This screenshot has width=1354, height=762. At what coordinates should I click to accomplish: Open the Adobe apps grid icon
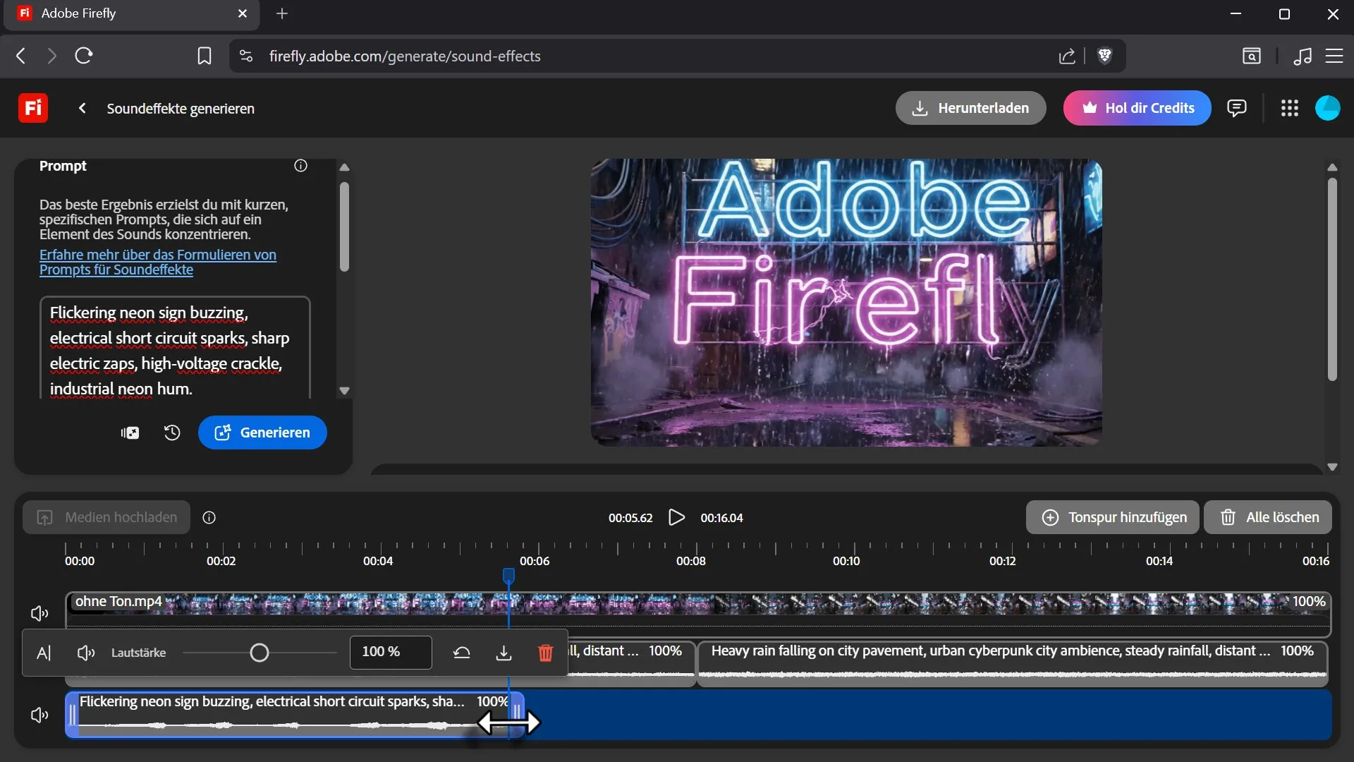point(1290,108)
